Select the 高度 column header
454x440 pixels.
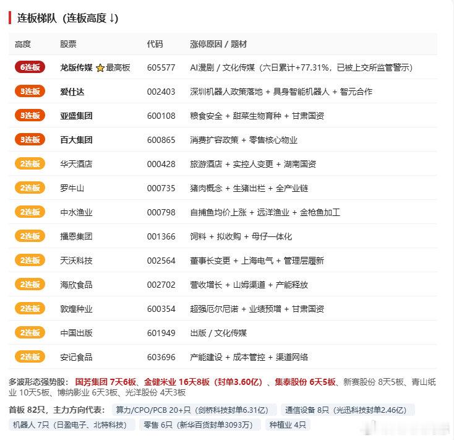(23, 44)
